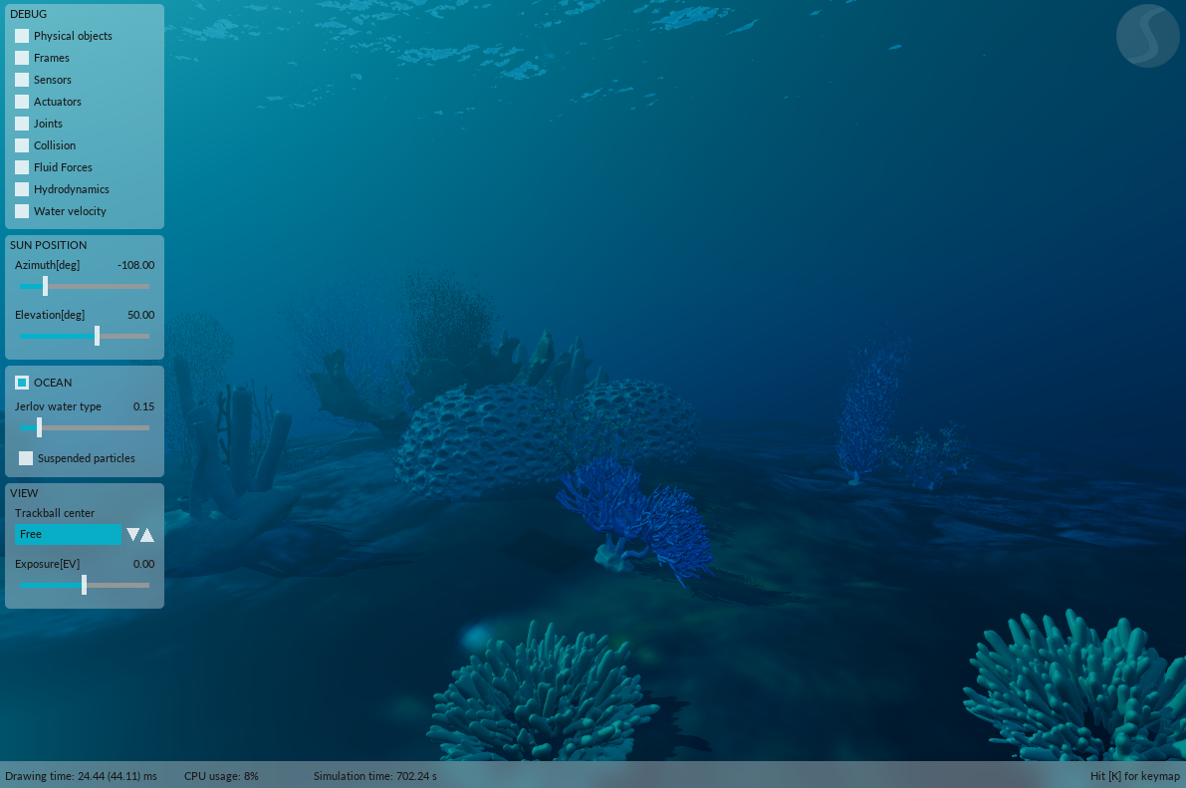Turn on Actuators debug display
The width and height of the screenshot is (1186, 788).
coord(22,102)
